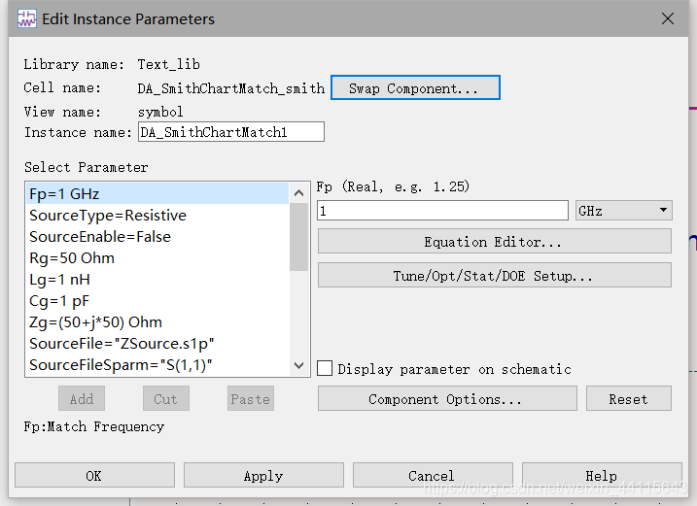Click the parameter list scroll up arrow
Viewport: 697px width, 506px height.
pyautogui.click(x=298, y=193)
